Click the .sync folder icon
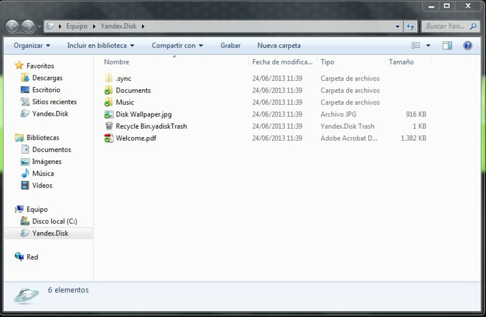This screenshot has height=317, width=486. tap(109, 78)
